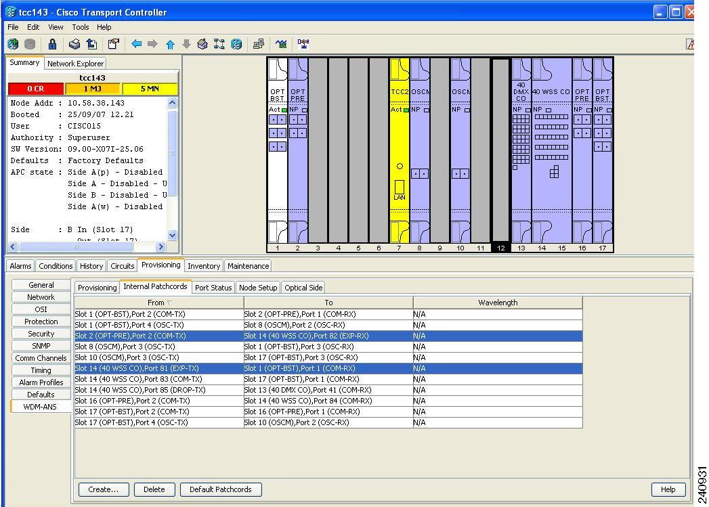
Task: Go back using the left arrow icon
Action: tap(136, 44)
